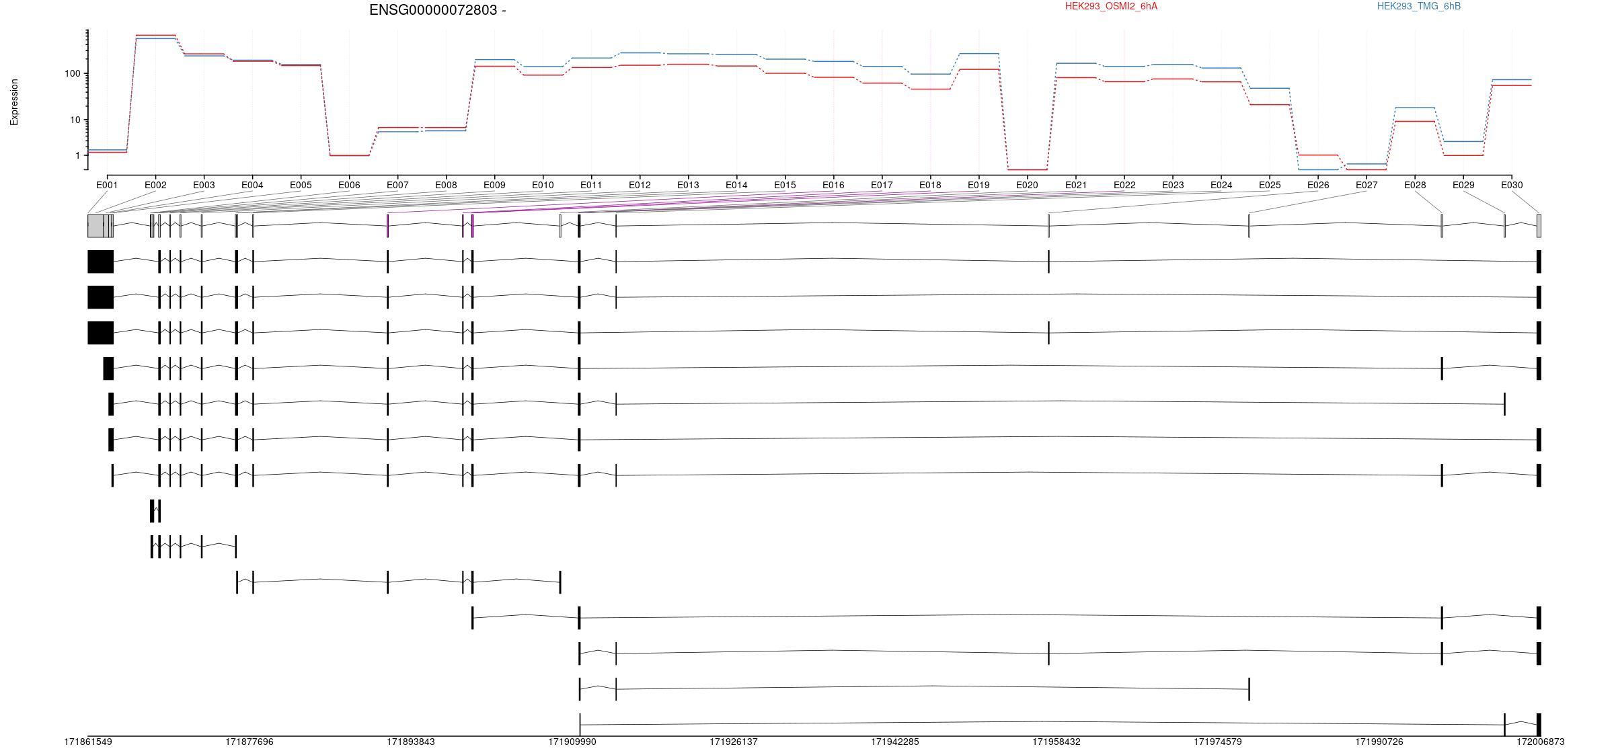This screenshot has width=1614, height=753.
Task: Click exon label E016
Action: [x=833, y=185]
